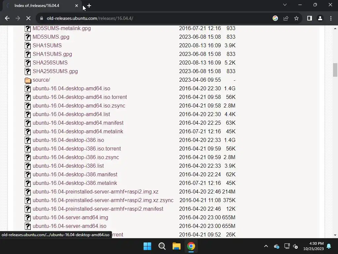The height and width of the screenshot is (254, 338).
Task: Toggle the browser side panel
Action: click(x=310, y=19)
